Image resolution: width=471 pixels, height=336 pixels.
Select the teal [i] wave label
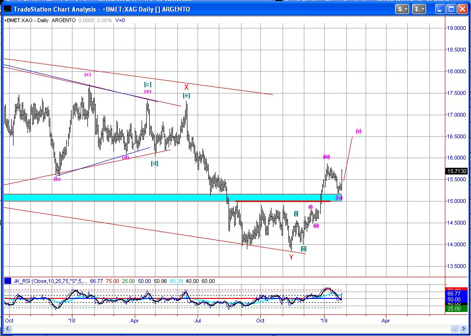click(x=296, y=214)
